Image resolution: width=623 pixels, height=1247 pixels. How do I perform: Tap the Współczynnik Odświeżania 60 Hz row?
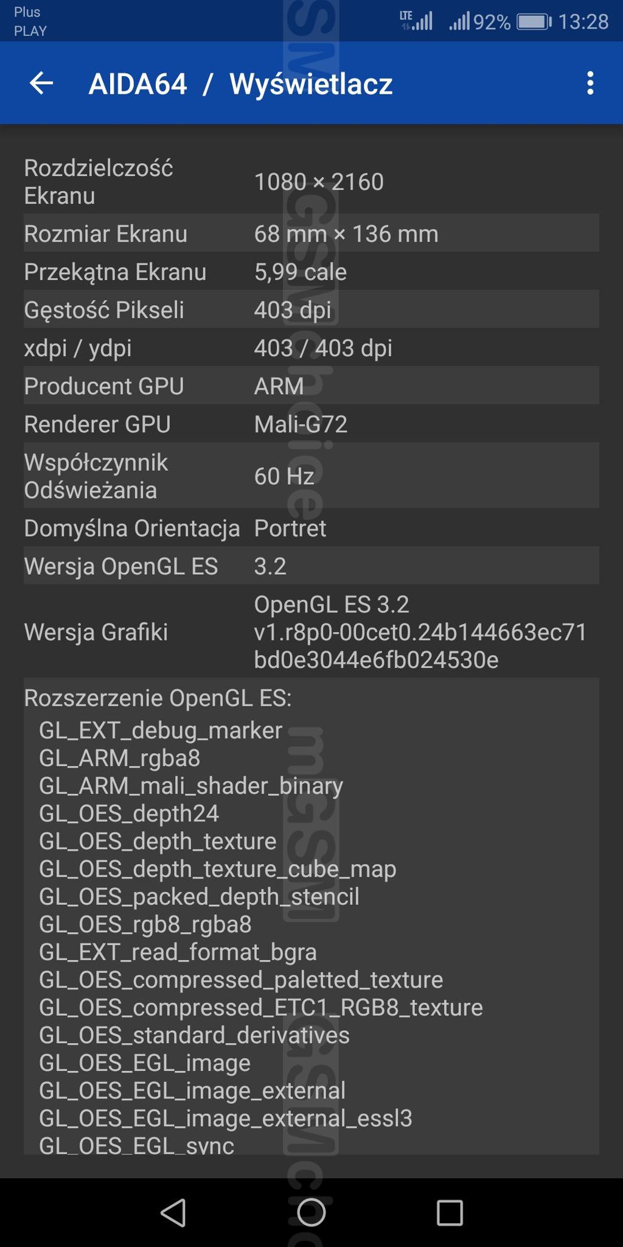(x=311, y=476)
